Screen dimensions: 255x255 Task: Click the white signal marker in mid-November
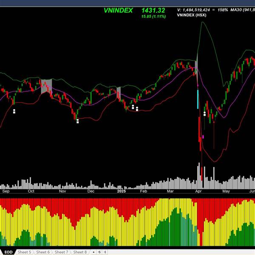click(78, 121)
